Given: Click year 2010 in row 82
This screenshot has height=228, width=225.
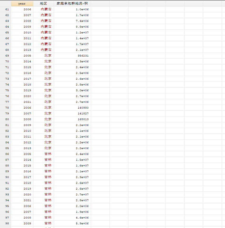Looking at the screenshot, I should pyautogui.click(x=27, y=131).
